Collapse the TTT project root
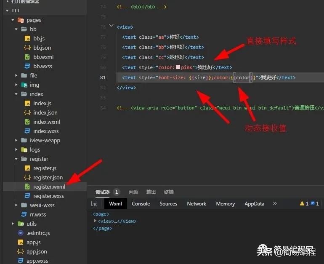The height and width of the screenshot is (264, 324). (x=8, y=11)
